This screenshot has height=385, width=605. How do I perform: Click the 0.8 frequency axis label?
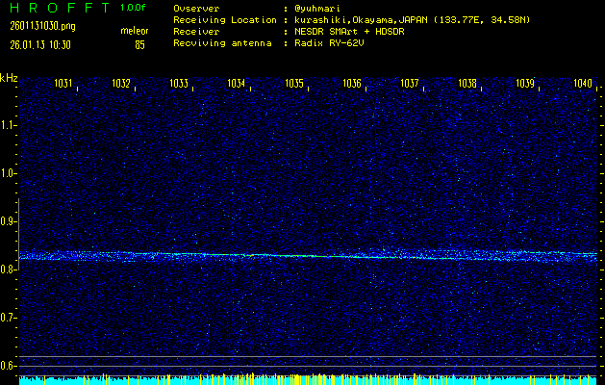[x=9, y=269]
